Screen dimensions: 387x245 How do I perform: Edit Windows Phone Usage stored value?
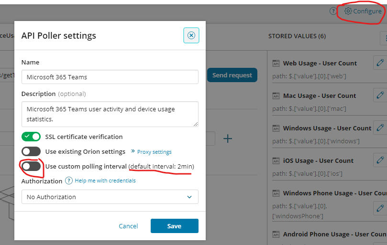coord(380,208)
